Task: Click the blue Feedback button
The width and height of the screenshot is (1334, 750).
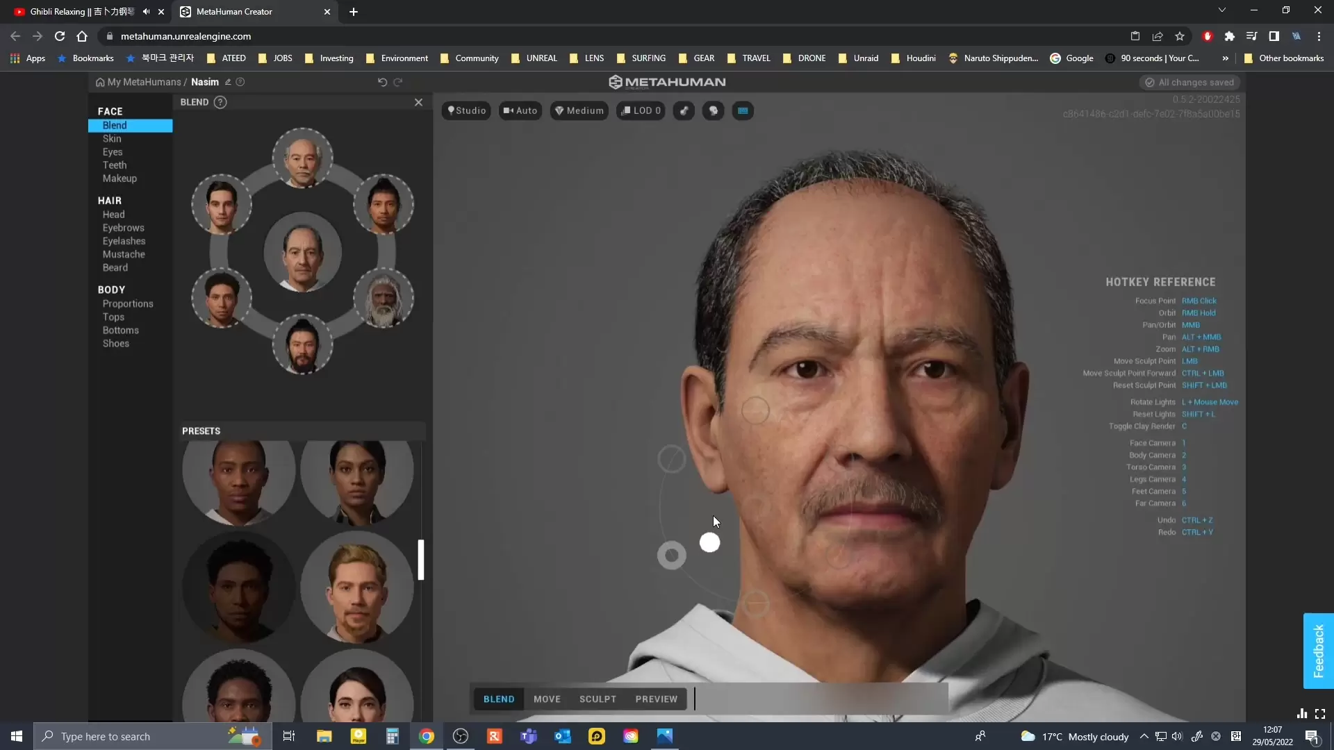Action: [1318, 651]
